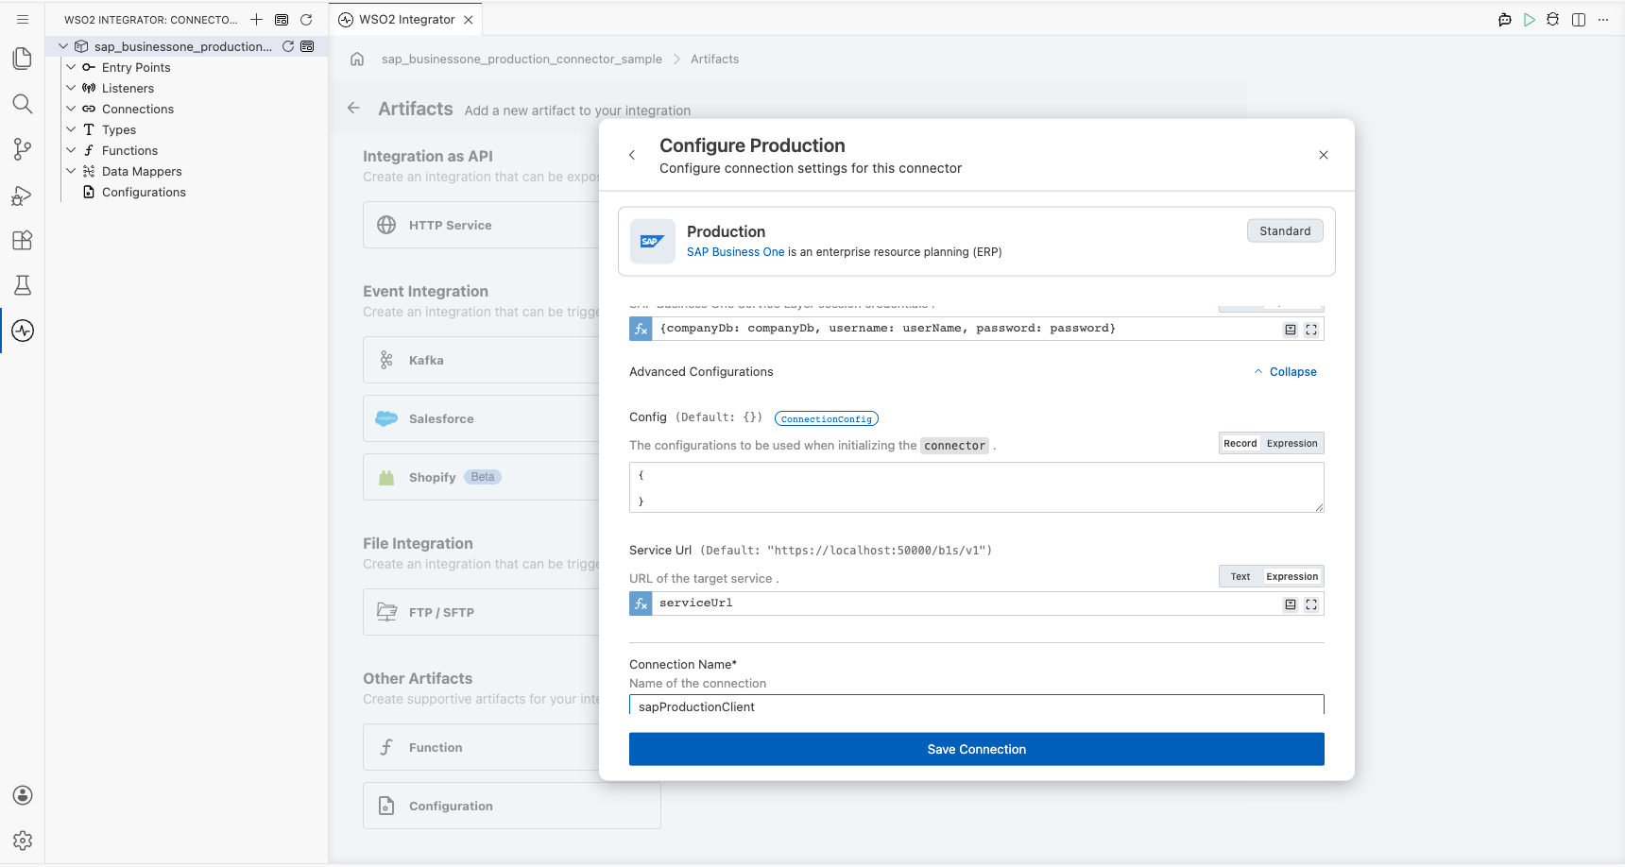Follow the SAP Business One link
The height and width of the screenshot is (867, 1625).
tap(735, 252)
